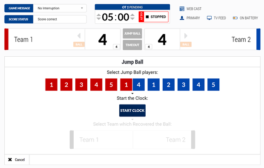Click Team 1 left possession arrow

79,35
